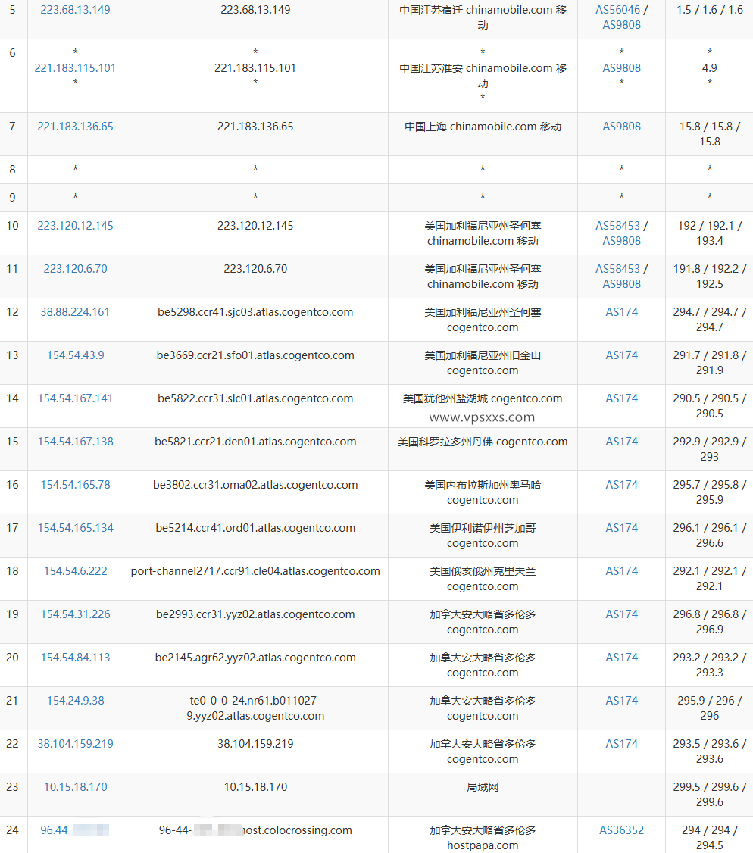Open IP link 38.104.159.219
The width and height of the screenshot is (753, 853).
coord(75,744)
